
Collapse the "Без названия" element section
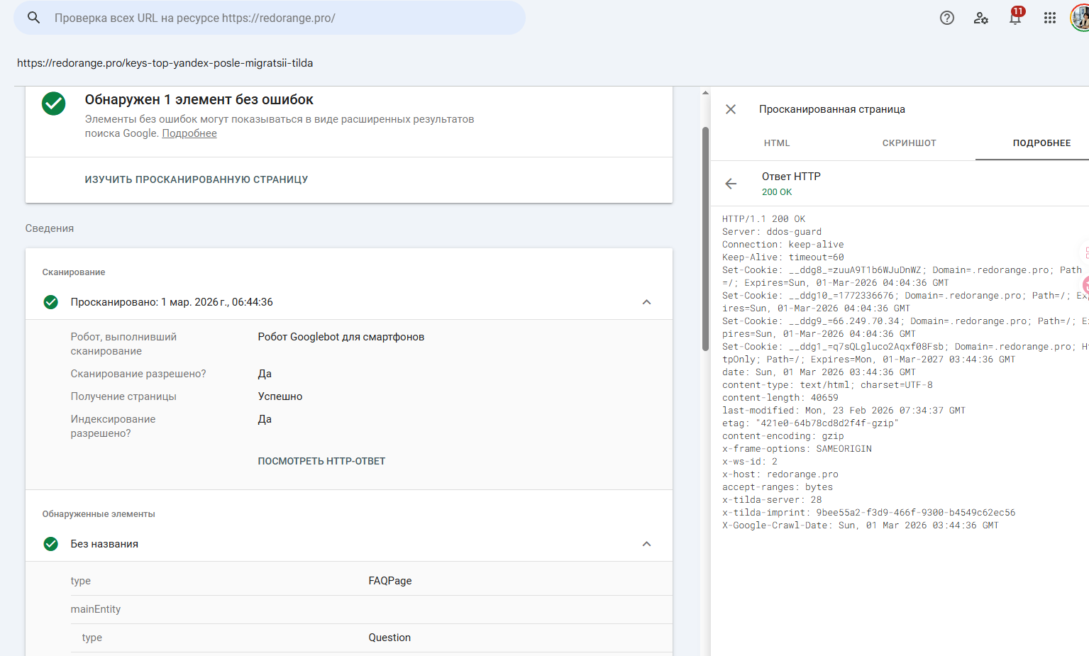tap(646, 544)
